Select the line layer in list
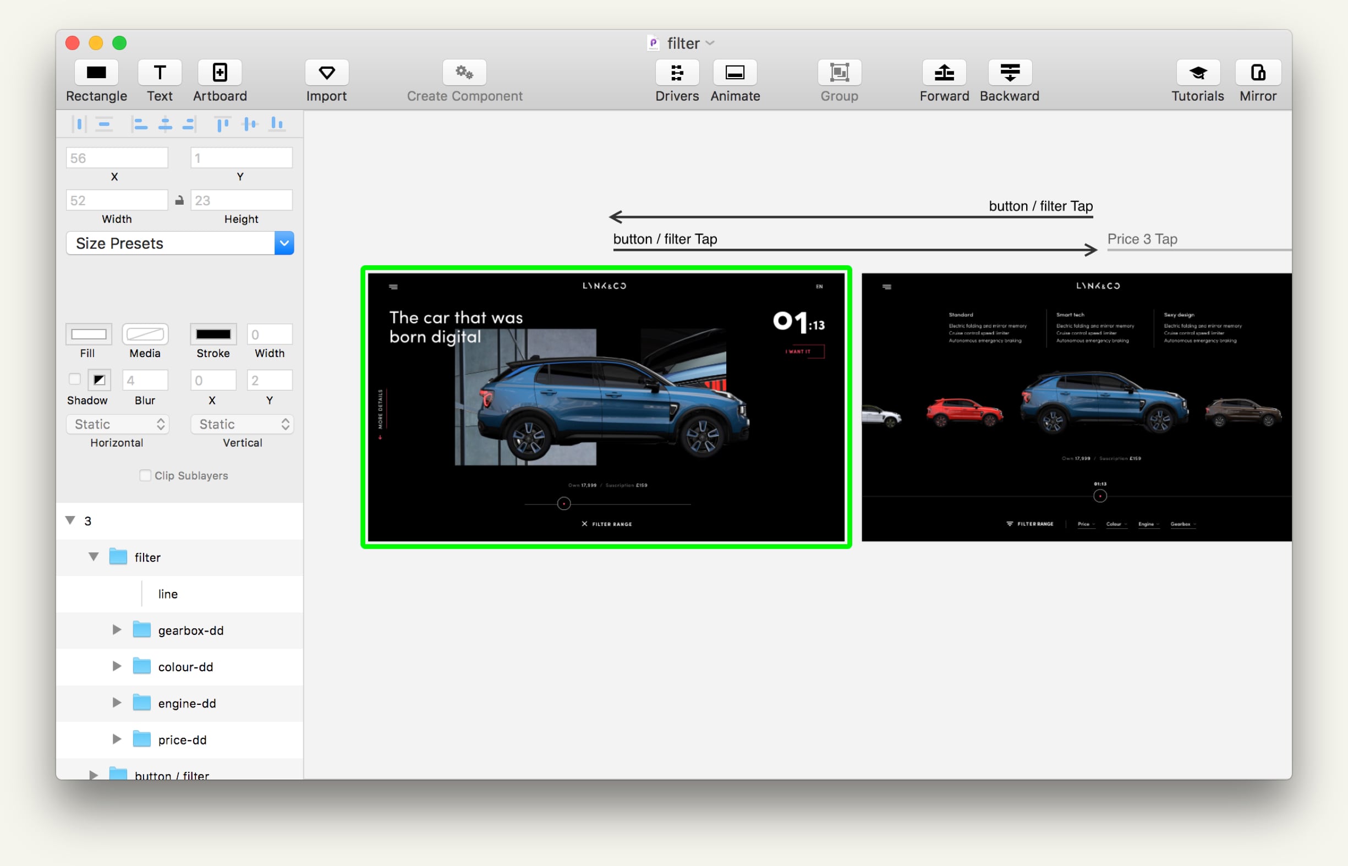Viewport: 1348px width, 866px height. tap(180, 594)
